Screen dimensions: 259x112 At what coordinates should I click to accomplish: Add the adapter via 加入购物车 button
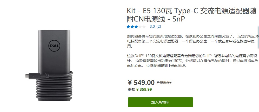pyautogui.click(x=160, y=102)
